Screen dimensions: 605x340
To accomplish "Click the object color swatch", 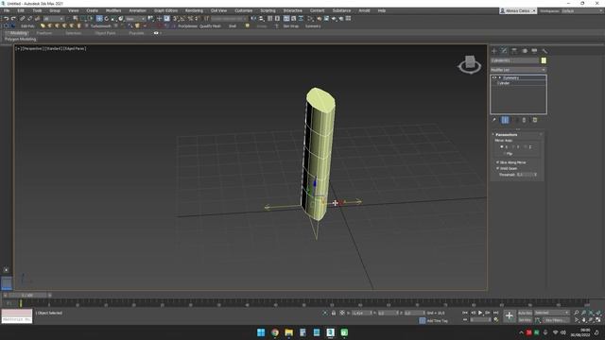I will [x=544, y=60].
